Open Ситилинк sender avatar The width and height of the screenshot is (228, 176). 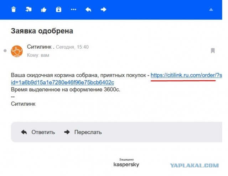tap(17, 51)
